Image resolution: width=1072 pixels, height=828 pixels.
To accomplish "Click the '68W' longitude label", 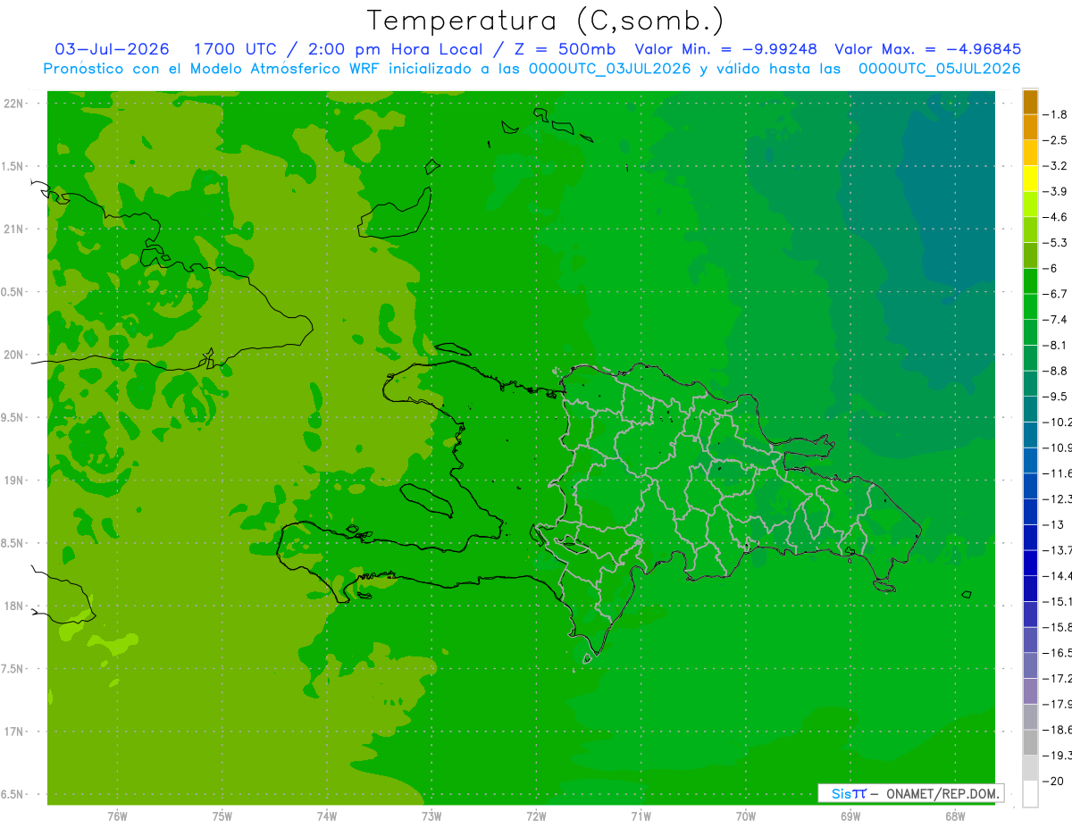I will click(955, 816).
